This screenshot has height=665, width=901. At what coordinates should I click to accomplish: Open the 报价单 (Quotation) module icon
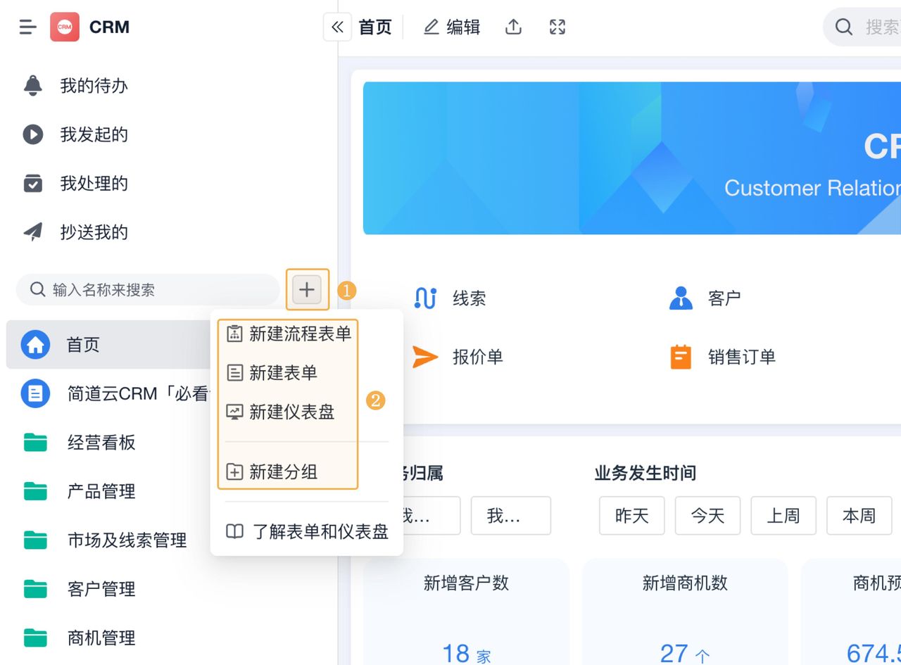(x=425, y=356)
